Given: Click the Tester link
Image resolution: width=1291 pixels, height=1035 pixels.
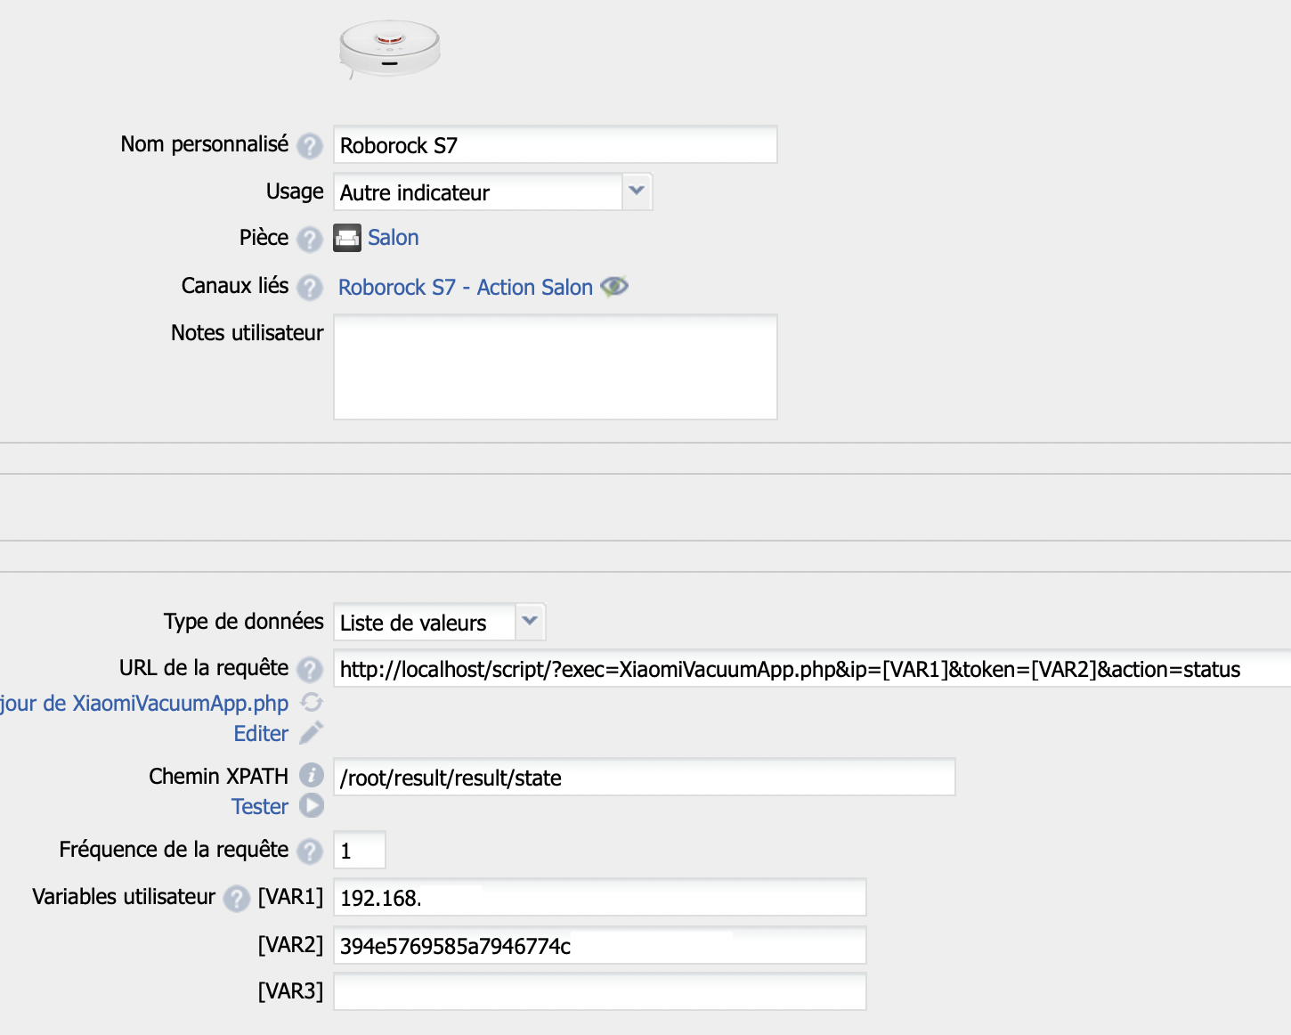Looking at the screenshot, I should pos(260,807).
